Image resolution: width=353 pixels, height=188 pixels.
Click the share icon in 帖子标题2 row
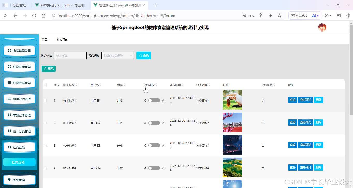click(145, 123)
